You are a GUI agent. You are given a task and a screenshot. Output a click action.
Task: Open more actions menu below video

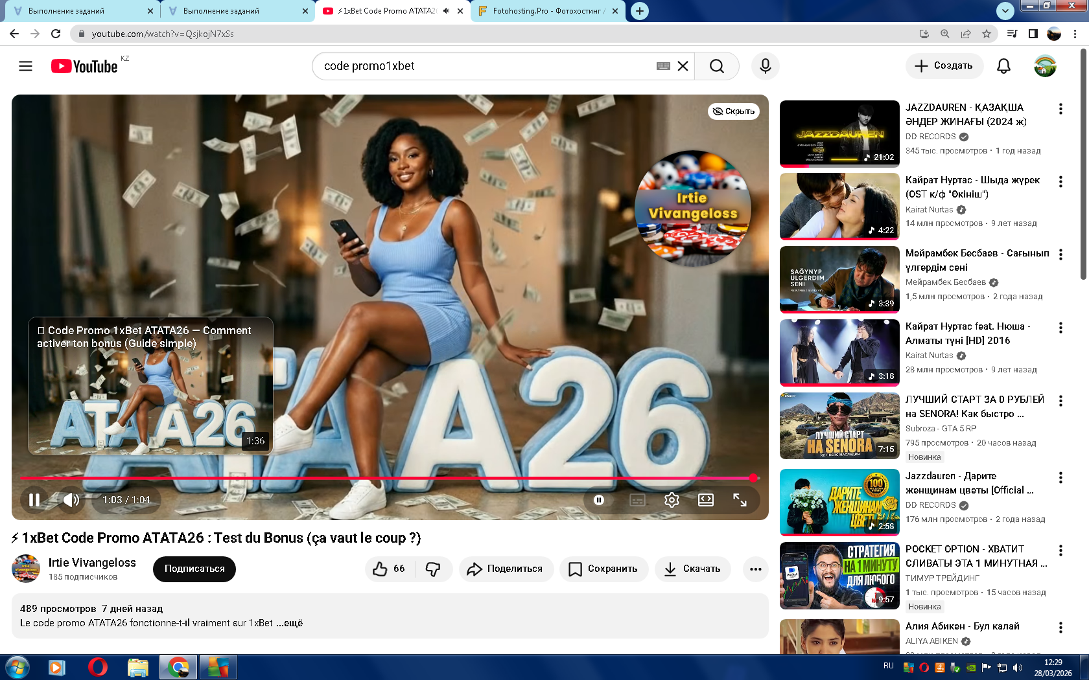pyautogui.click(x=755, y=569)
